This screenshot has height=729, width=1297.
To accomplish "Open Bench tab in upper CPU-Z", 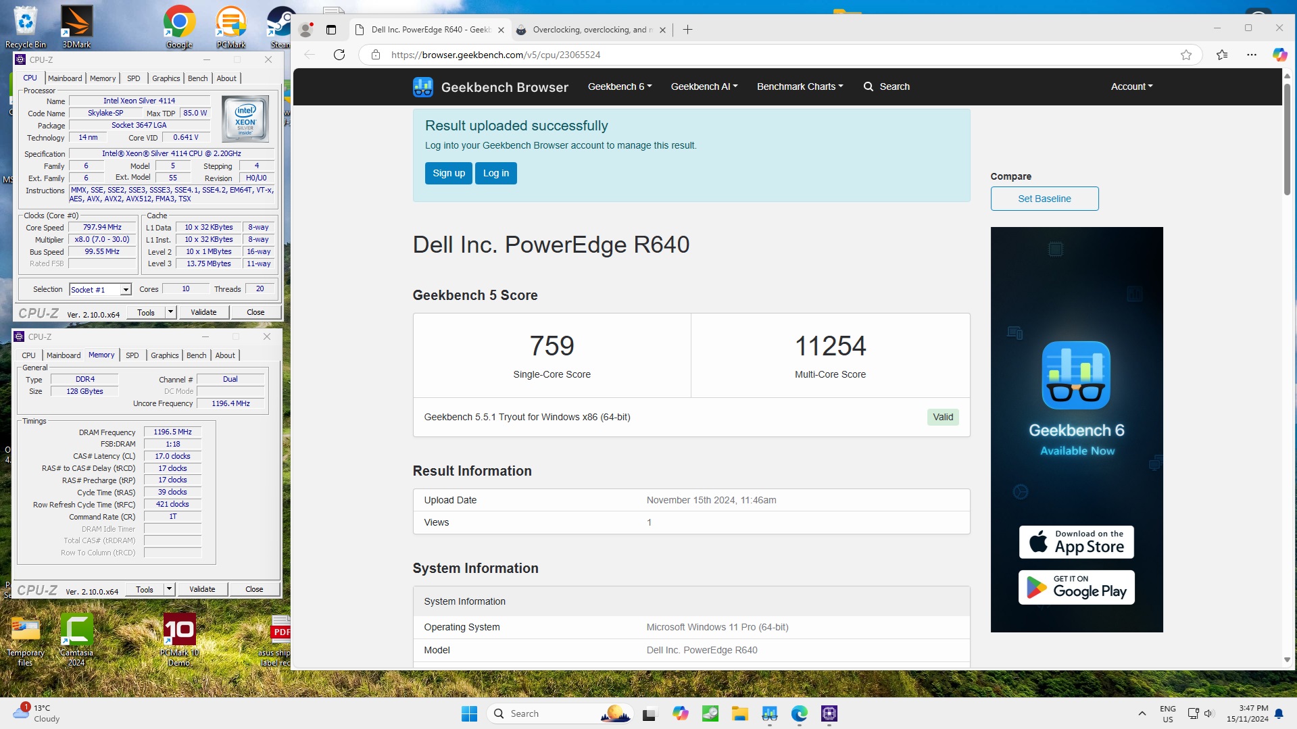I will pyautogui.click(x=198, y=78).
